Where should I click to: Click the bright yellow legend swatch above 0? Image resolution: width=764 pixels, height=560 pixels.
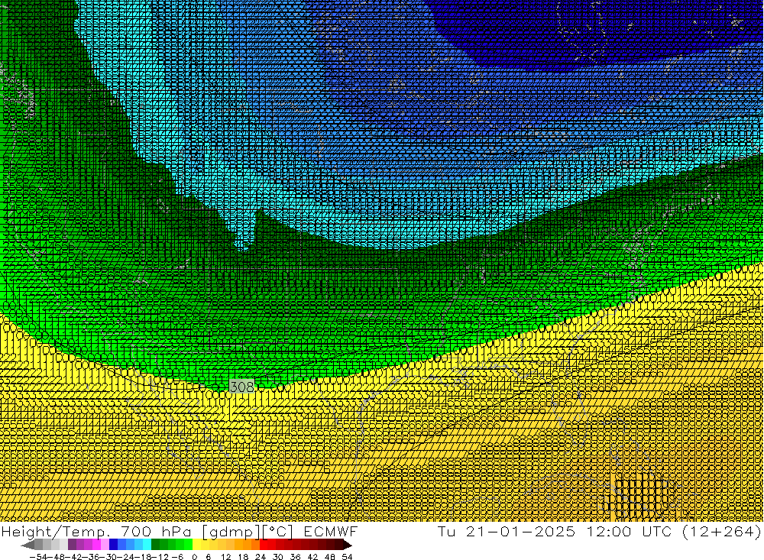click(197, 545)
